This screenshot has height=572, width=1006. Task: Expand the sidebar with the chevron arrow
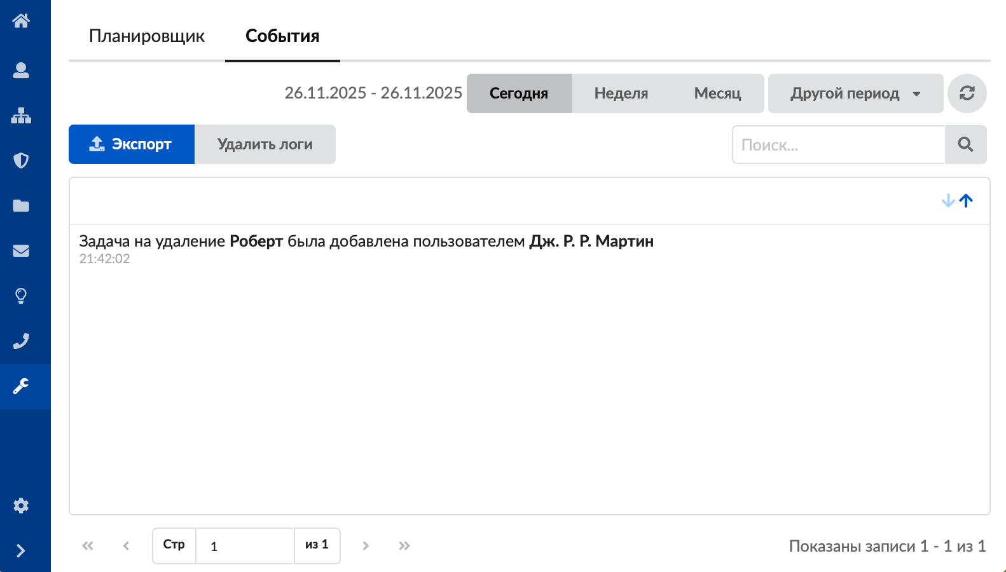click(21, 550)
